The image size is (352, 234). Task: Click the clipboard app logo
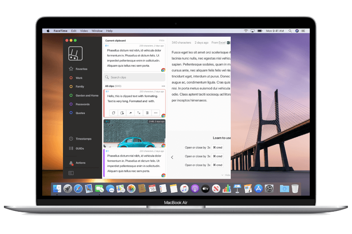pyautogui.click(x=75, y=53)
